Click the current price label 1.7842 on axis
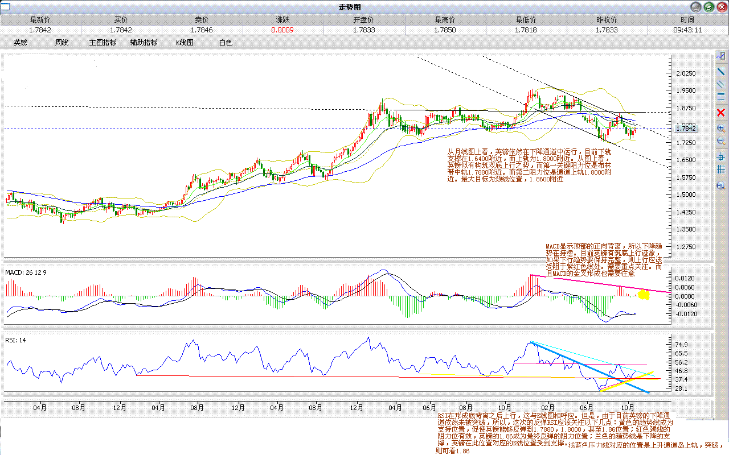 click(x=686, y=129)
